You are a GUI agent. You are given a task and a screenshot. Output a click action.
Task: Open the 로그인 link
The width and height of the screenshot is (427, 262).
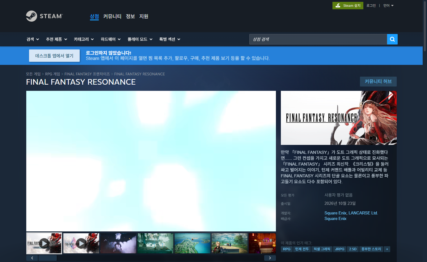[x=371, y=6]
